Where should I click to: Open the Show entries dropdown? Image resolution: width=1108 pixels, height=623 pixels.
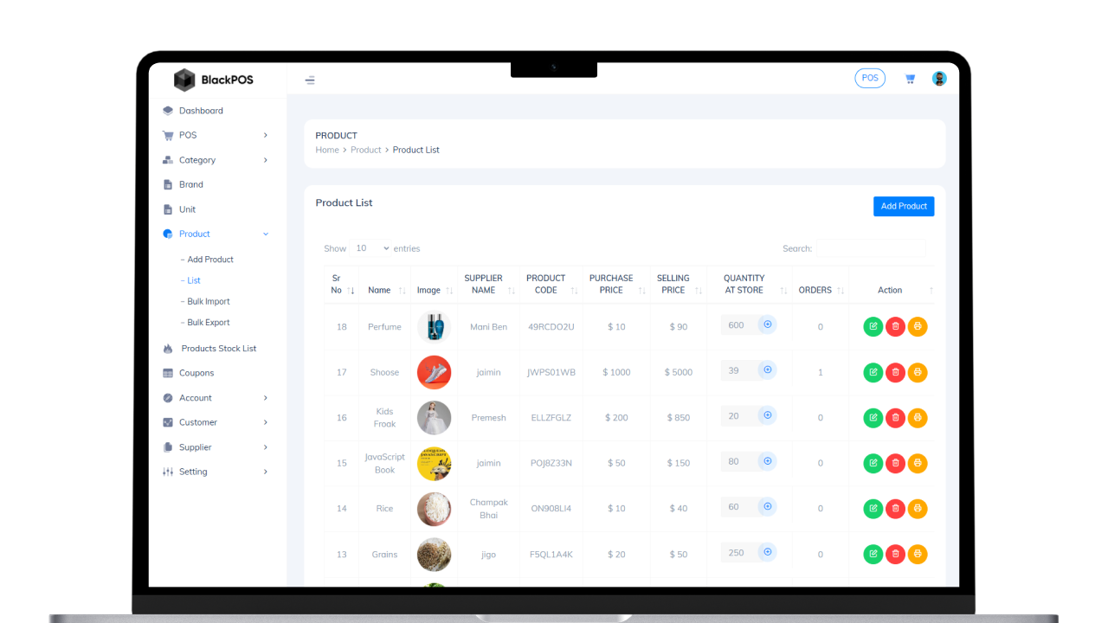tap(370, 248)
